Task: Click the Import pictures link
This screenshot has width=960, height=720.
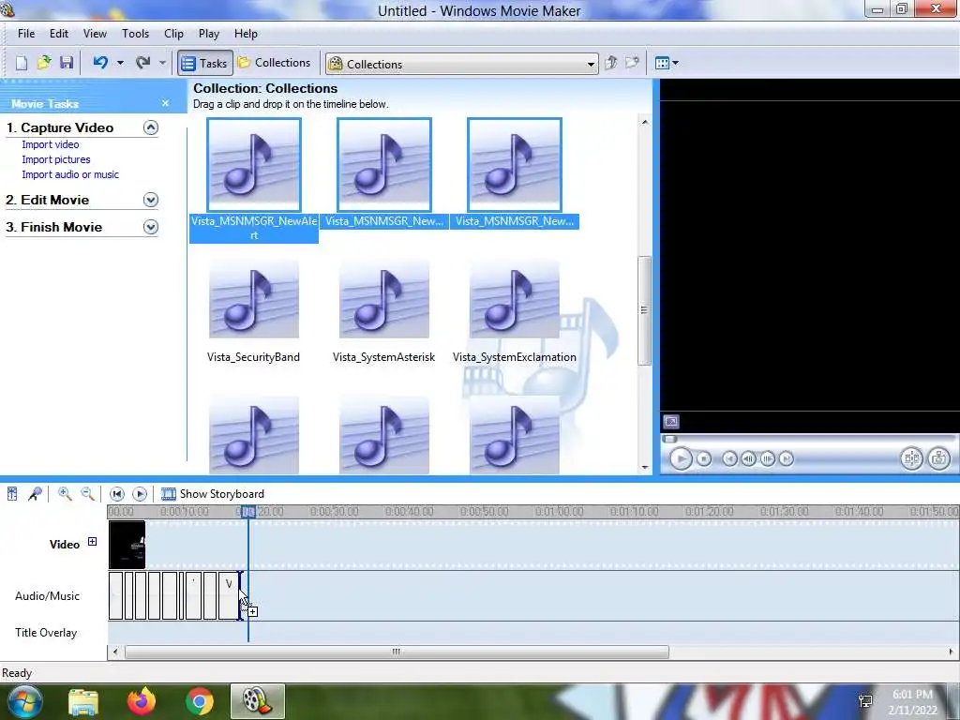Action: click(x=55, y=159)
